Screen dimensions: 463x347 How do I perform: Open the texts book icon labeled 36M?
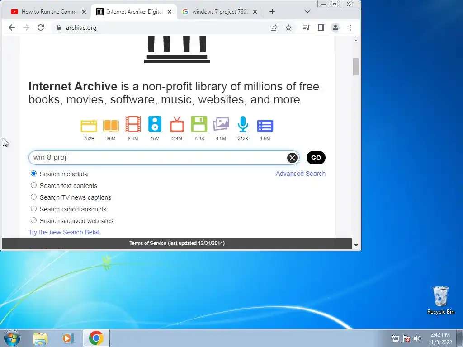click(111, 126)
